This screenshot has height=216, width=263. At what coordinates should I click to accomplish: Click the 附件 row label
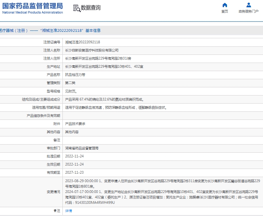coord(57,124)
